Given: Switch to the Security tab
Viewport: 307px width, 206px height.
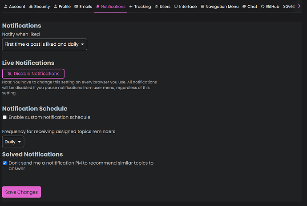Looking at the screenshot, I should click(x=40, y=7).
